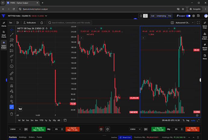Select the trend line drawing tool
The height and width of the screenshot is (140, 208).
(x=11, y=35)
